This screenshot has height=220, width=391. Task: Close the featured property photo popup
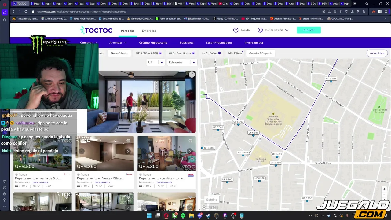192,74
